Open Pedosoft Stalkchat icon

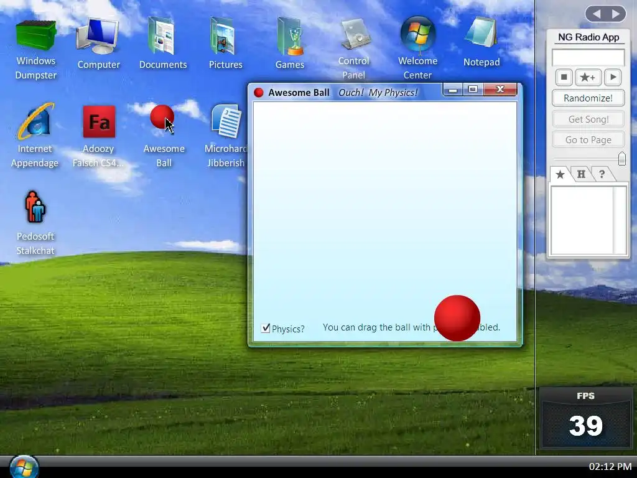35,207
